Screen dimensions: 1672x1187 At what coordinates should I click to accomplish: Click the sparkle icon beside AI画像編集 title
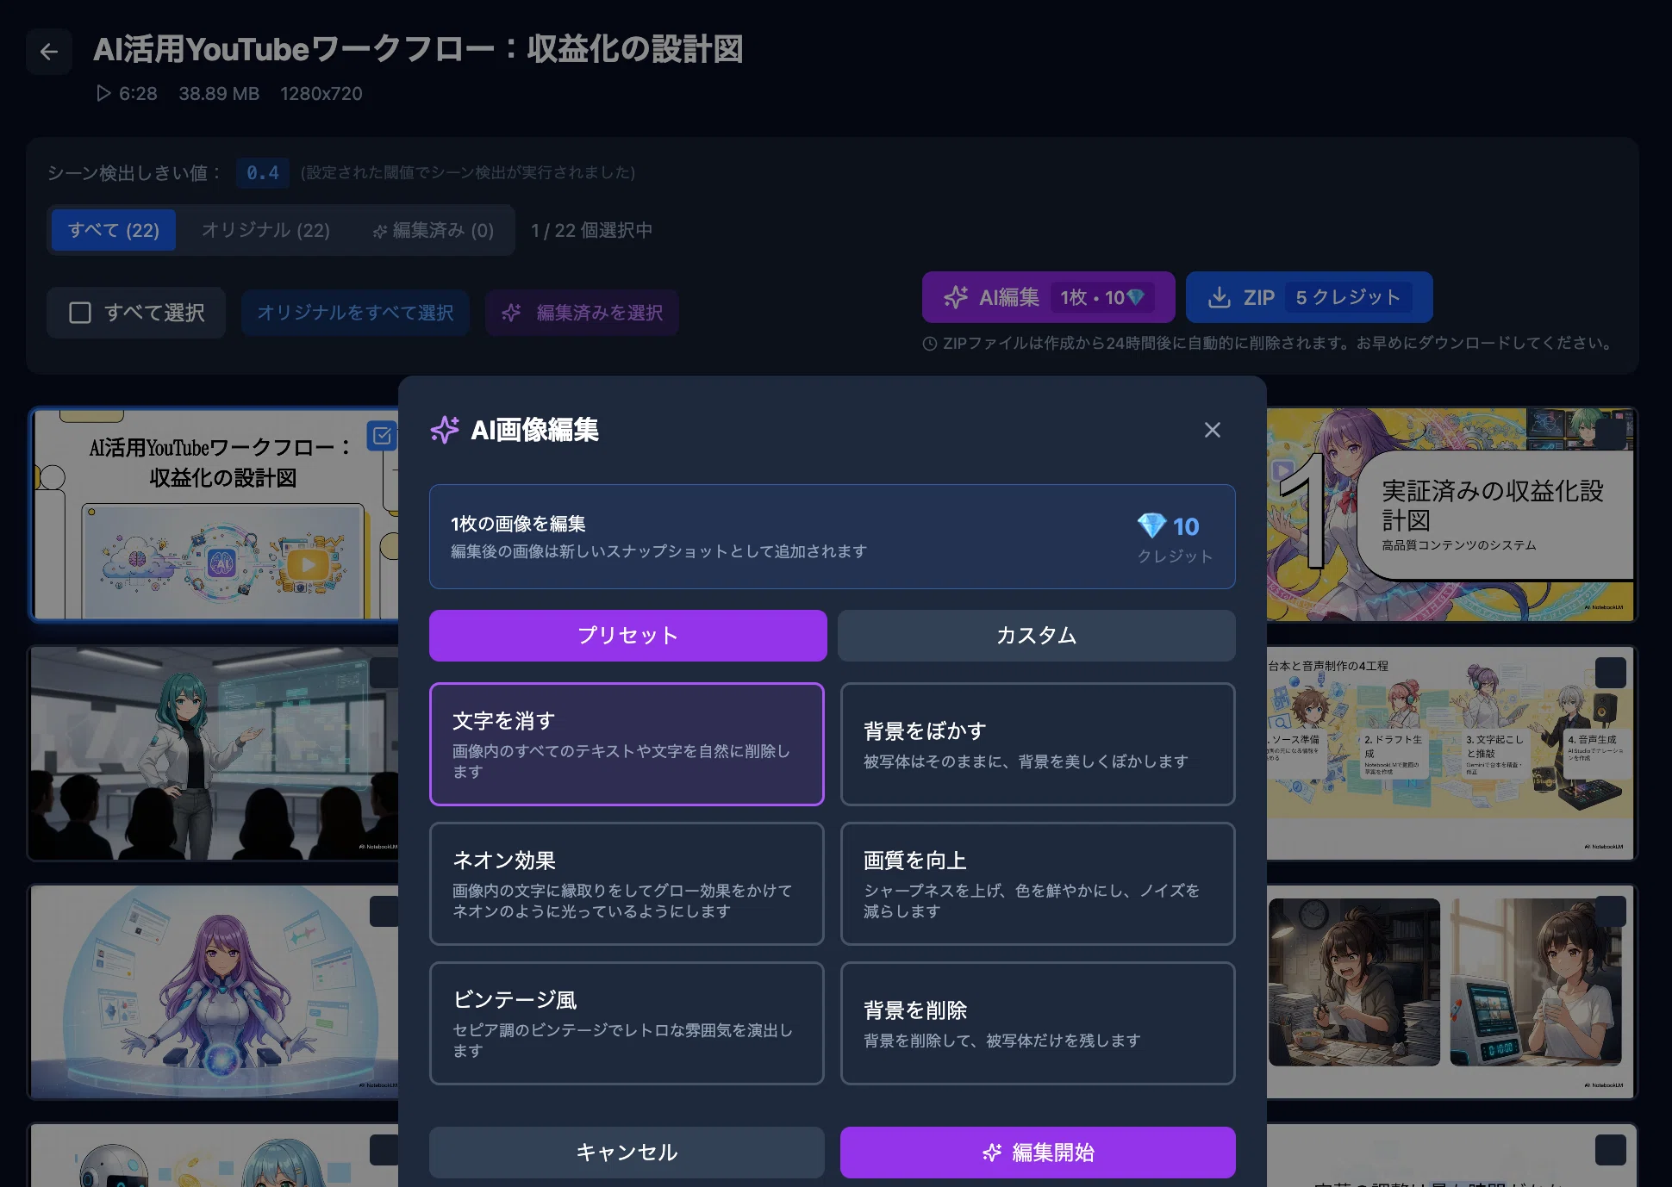point(445,430)
